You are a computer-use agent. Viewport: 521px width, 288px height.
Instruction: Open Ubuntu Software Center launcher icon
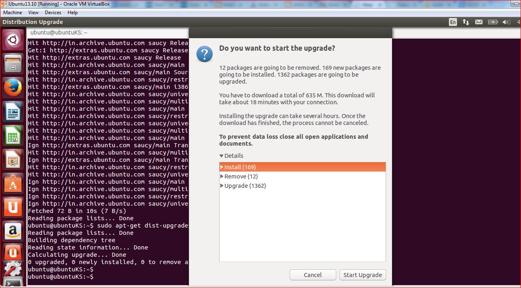[13, 183]
